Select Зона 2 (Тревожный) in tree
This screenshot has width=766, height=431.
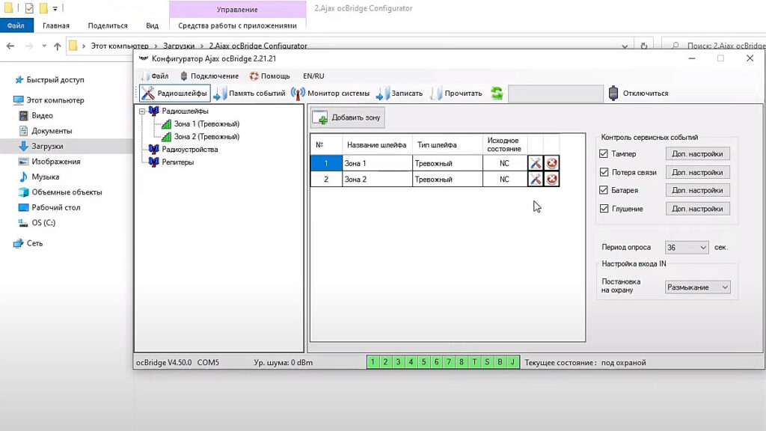(x=206, y=136)
